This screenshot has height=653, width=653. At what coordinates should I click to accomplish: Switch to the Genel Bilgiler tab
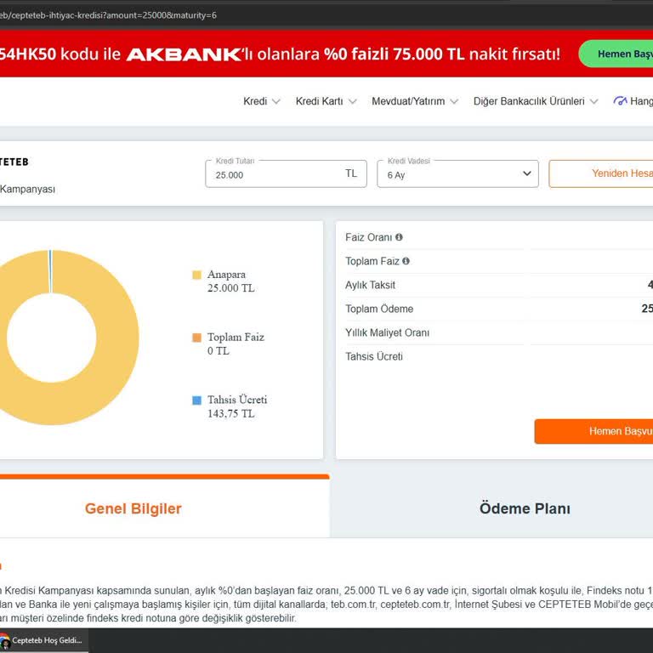click(x=133, y=508)
